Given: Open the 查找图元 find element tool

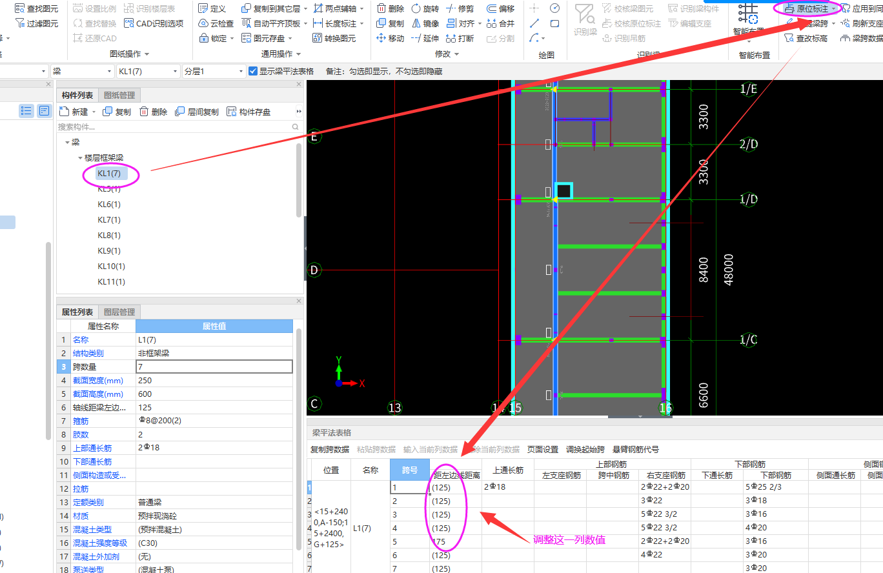Looking at the screenshot, I should (36, 8).
